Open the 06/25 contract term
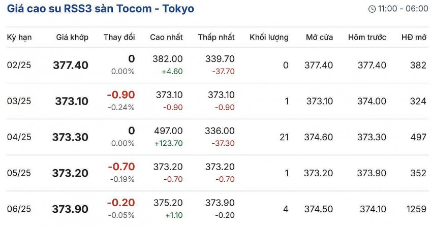The height and width of the screenshot is (226, 432). tap(19, 209)
